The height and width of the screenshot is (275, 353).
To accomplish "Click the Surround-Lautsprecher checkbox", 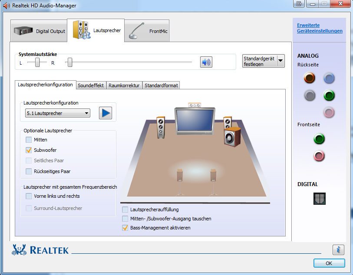I will (29, 208).
